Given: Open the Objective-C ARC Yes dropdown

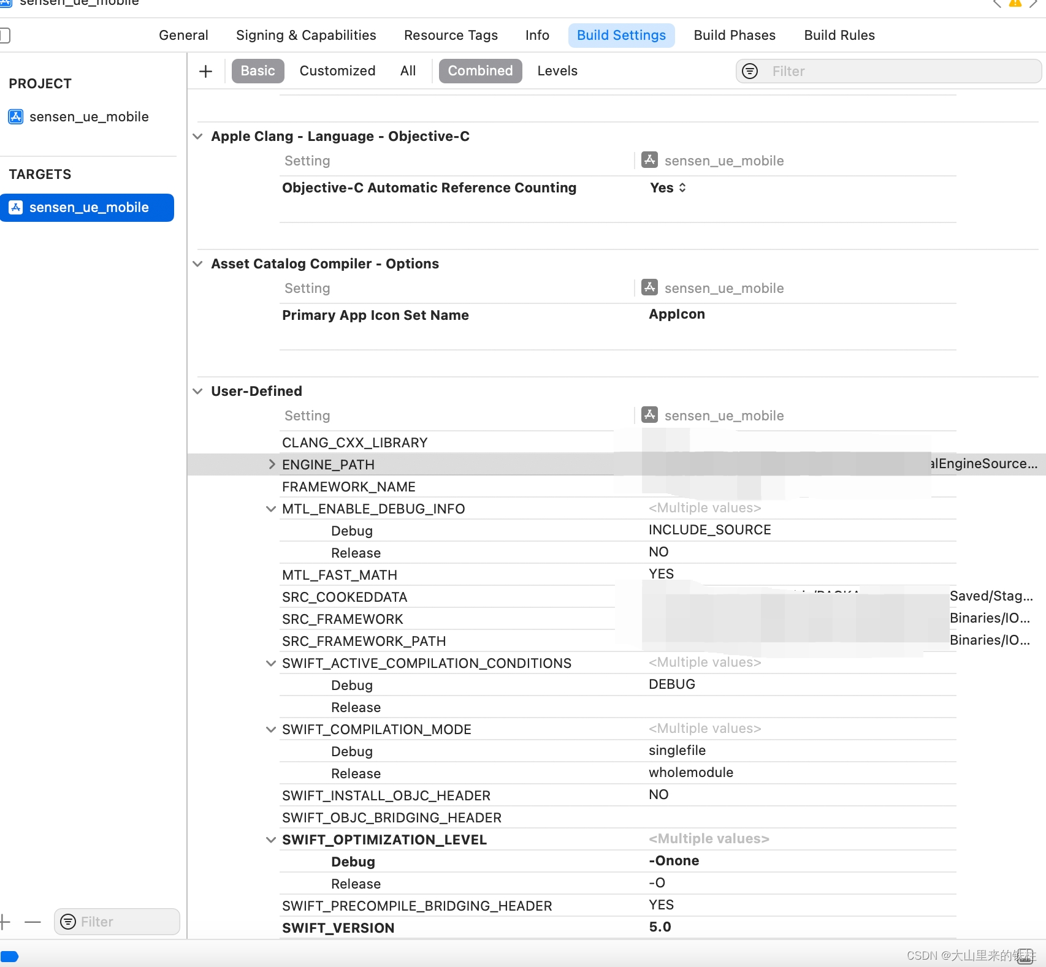Looking at the screenshot, I should point(668,188).
